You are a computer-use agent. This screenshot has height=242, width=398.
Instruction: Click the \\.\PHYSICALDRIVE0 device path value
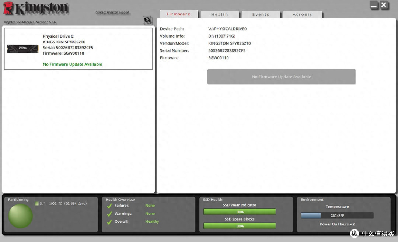point(227,29)
